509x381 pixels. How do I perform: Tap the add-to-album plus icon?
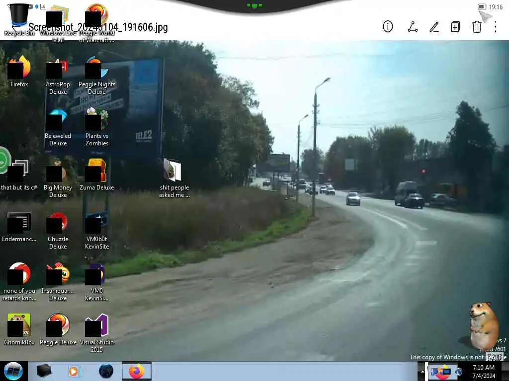[455, 27]
